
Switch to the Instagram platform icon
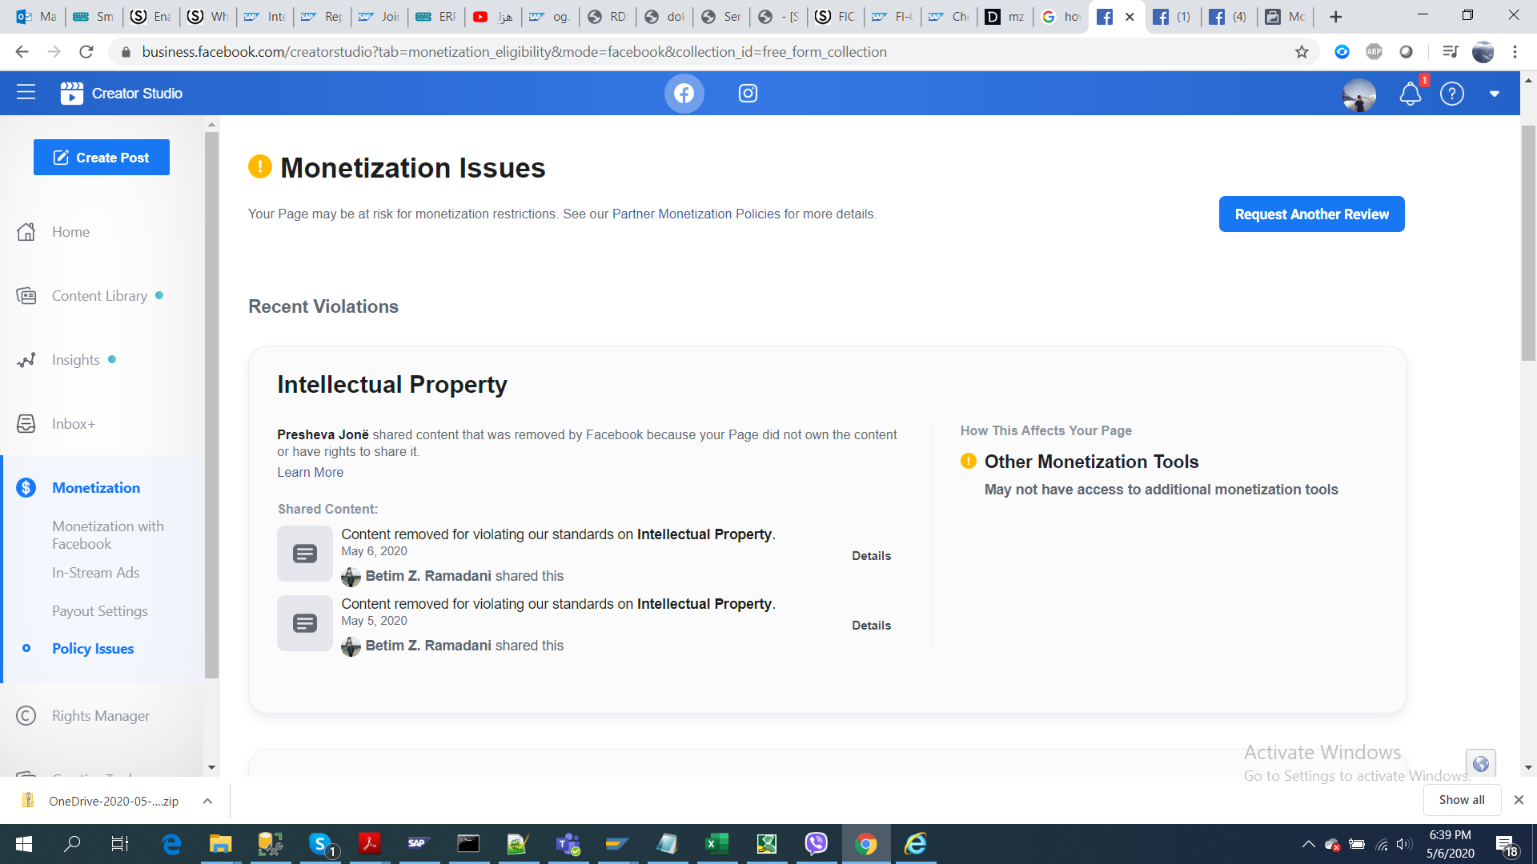point(748,94)
